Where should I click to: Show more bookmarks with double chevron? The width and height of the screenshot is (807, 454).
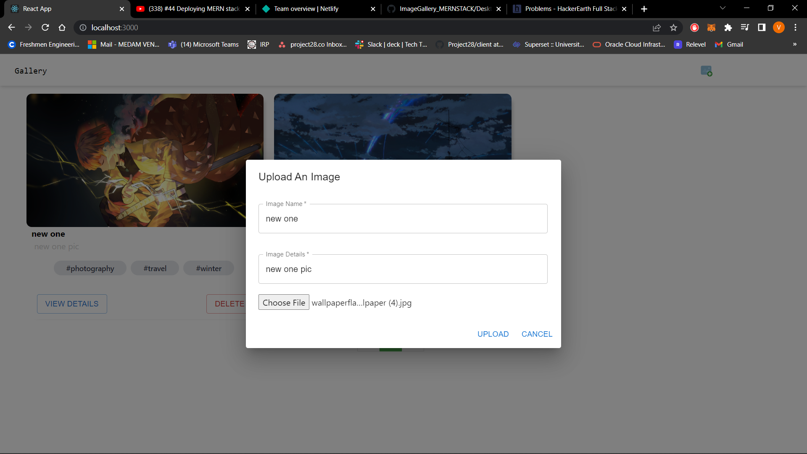tap(794, 44)
